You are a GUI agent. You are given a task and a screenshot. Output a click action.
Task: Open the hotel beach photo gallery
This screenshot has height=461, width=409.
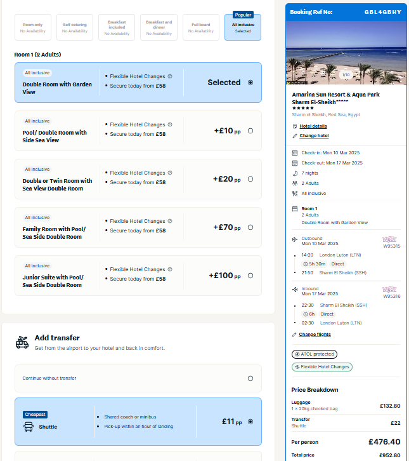point(346,53)
